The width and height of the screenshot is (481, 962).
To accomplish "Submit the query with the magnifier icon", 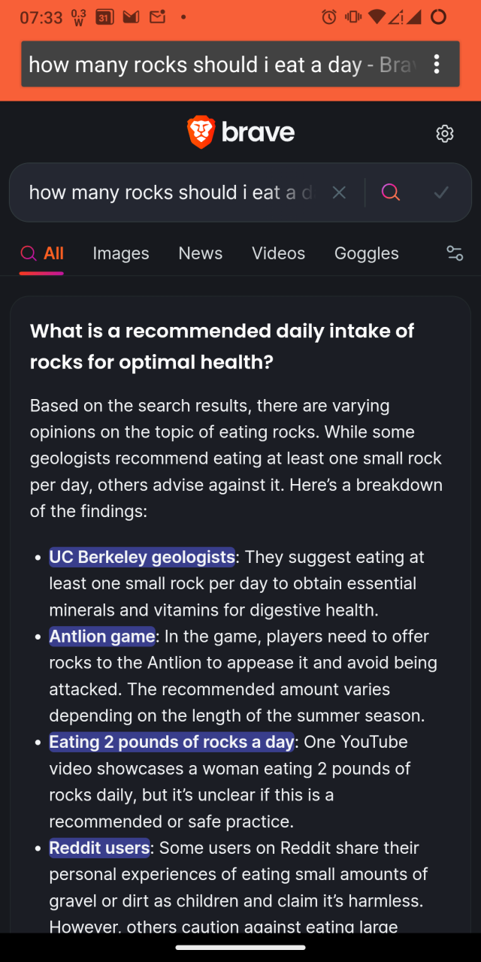I will pos(390,192).
